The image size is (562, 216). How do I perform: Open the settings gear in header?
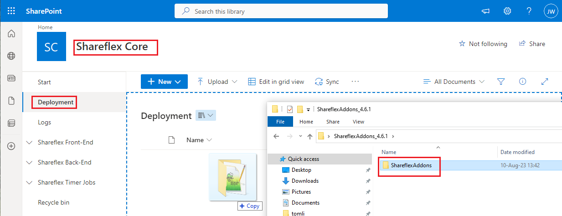(507, 11)
